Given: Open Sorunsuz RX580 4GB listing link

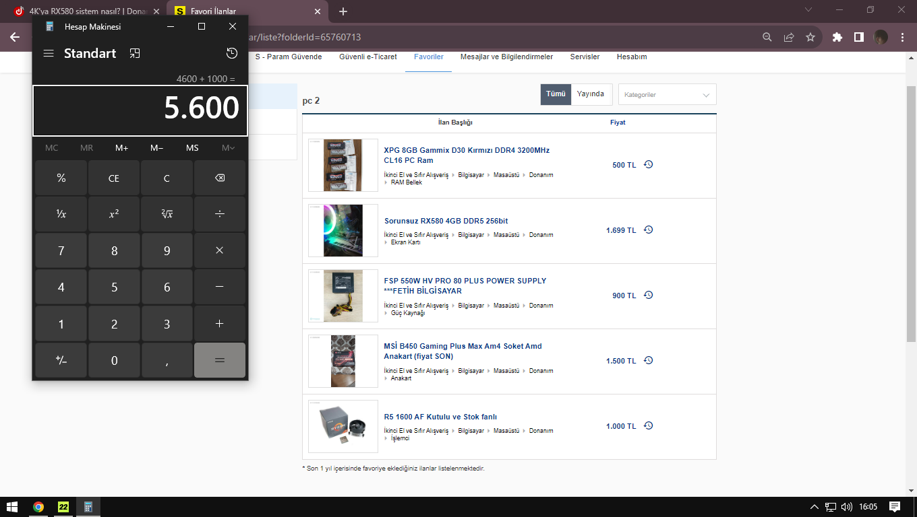Looking at the screenshot, I should (x=446, y=221).
